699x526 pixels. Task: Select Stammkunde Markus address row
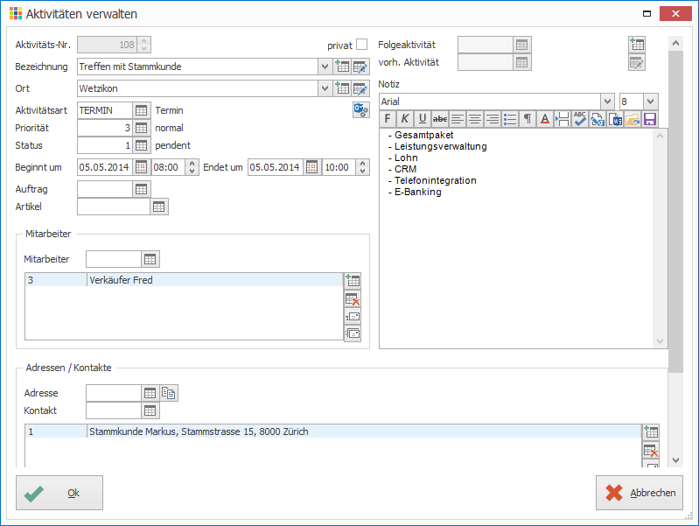click(333, 431)
